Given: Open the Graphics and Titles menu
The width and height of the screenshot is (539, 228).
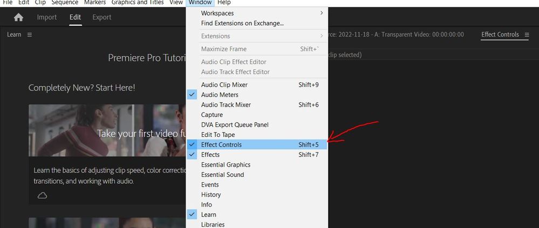Looking at the screenshot, I should (x=138, y=3).
